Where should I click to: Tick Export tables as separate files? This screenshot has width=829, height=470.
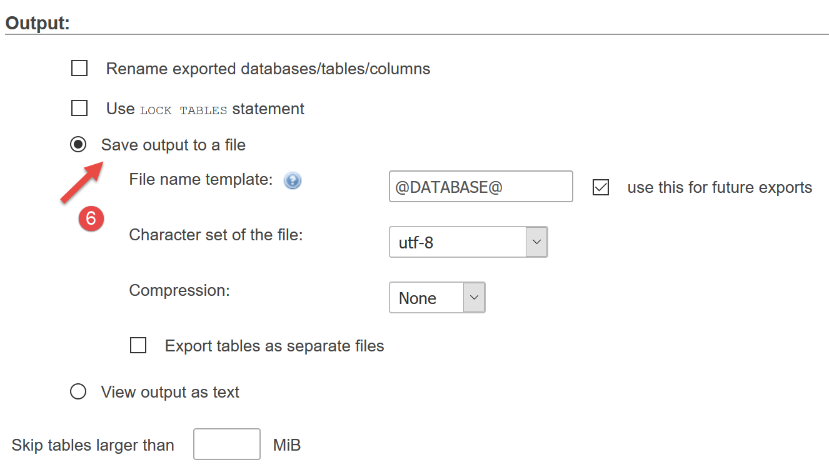pos(138,345)
